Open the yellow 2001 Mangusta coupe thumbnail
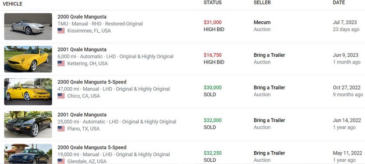365x164 pixels. [28, 59]
